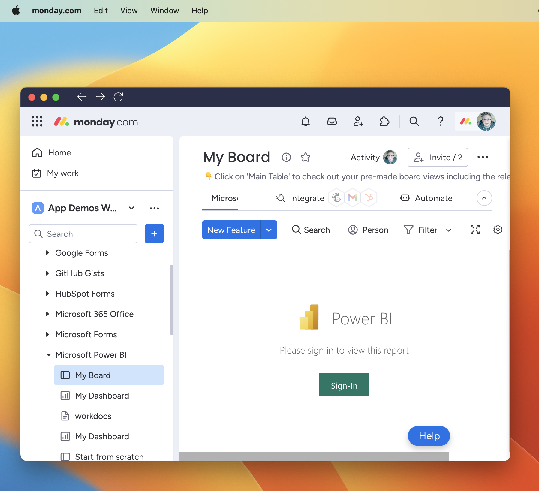539x491 pixels.
Task: Click the search magnifier in top bar
Action: (414, 122)
